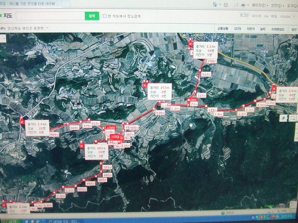Screen dimensions: 298x223
Task: Delete the 1.4km route with its X icon
Action: [x=22, y=122]
